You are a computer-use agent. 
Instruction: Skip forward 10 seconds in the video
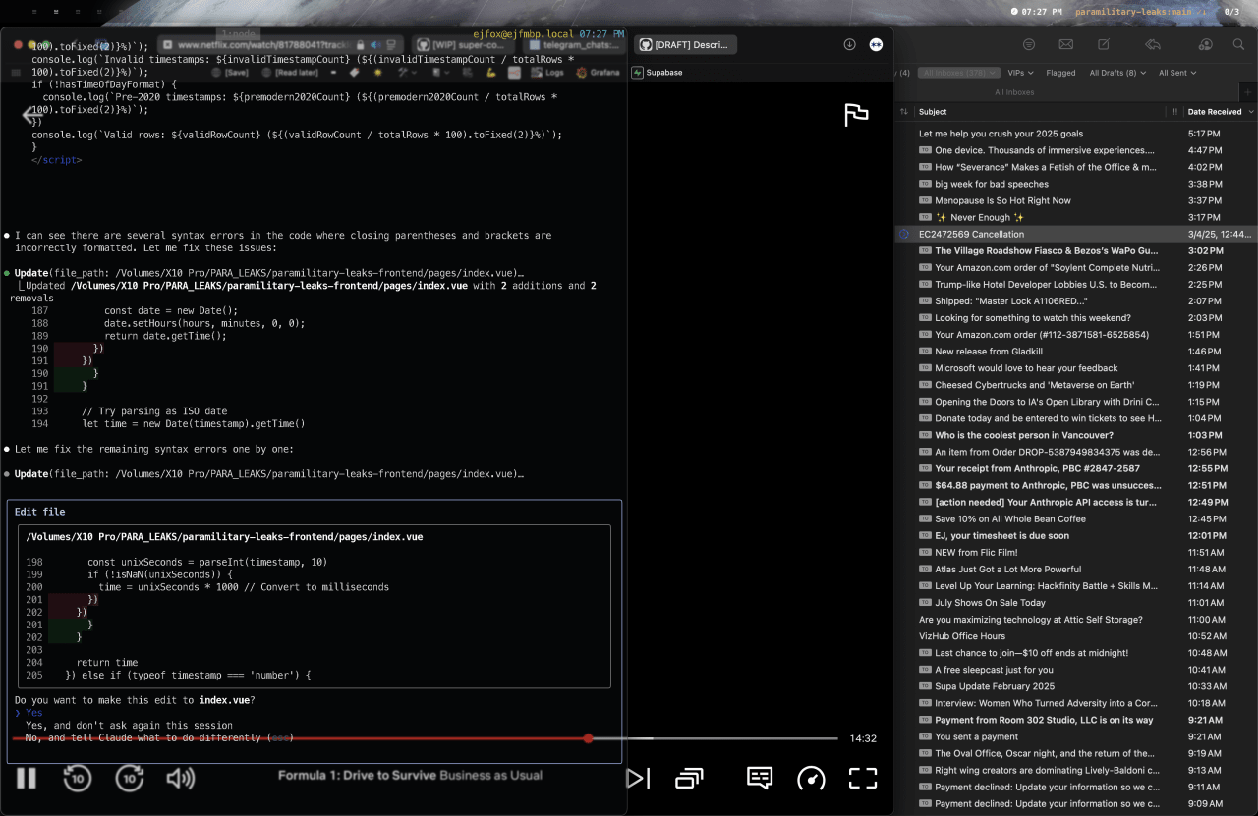129,778
